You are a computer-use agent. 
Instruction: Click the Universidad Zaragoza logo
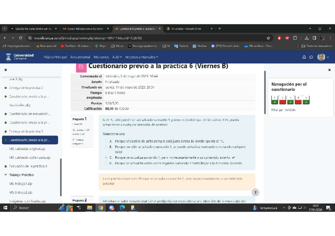click(x=20, y=57)
